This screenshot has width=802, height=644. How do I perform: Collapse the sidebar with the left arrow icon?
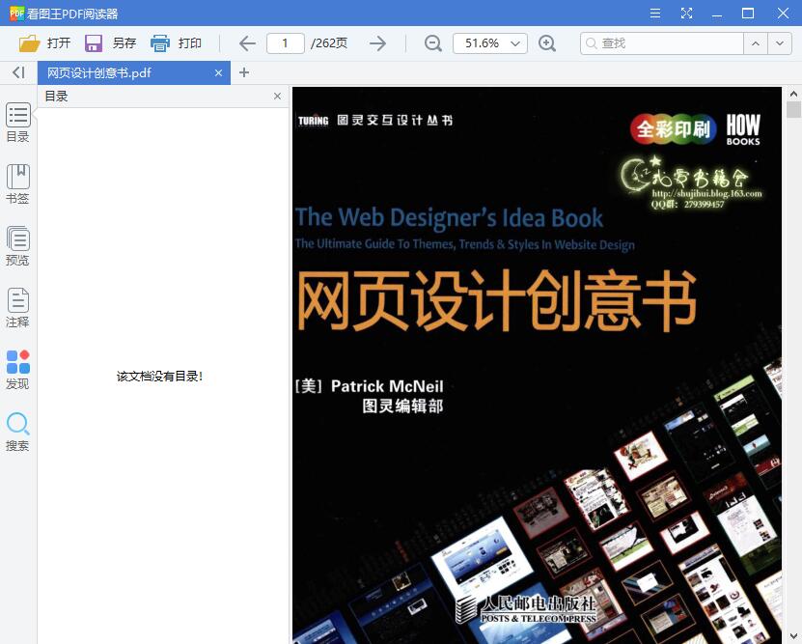coord(18,72)
